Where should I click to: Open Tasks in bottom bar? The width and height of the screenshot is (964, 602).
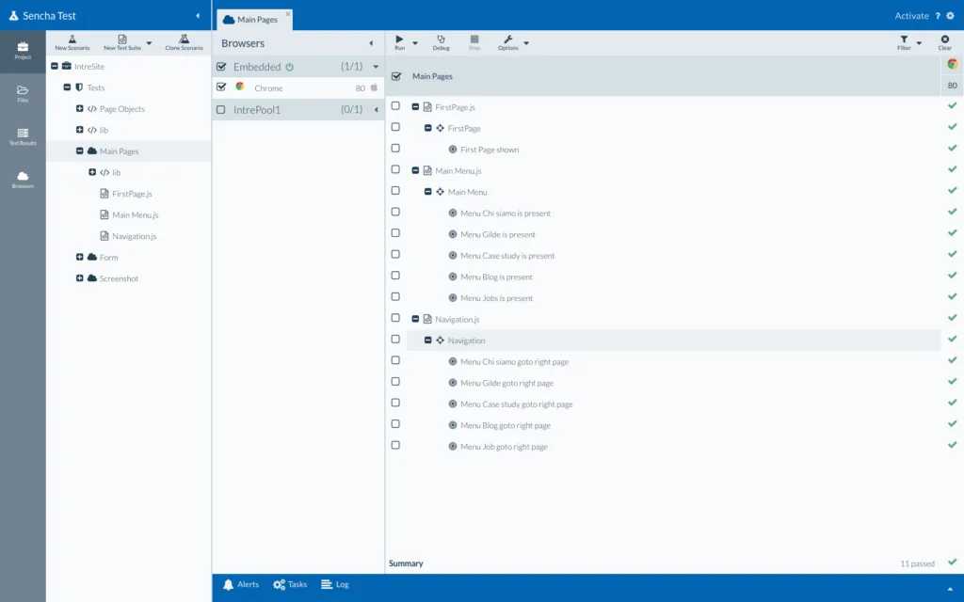click(x=290, y=584)
